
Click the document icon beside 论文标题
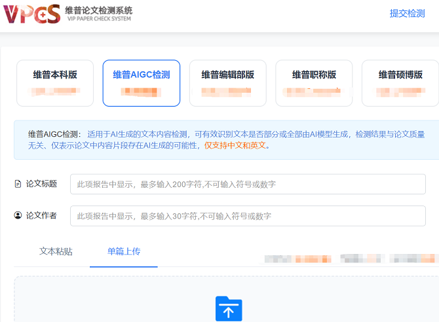[18, 184]
